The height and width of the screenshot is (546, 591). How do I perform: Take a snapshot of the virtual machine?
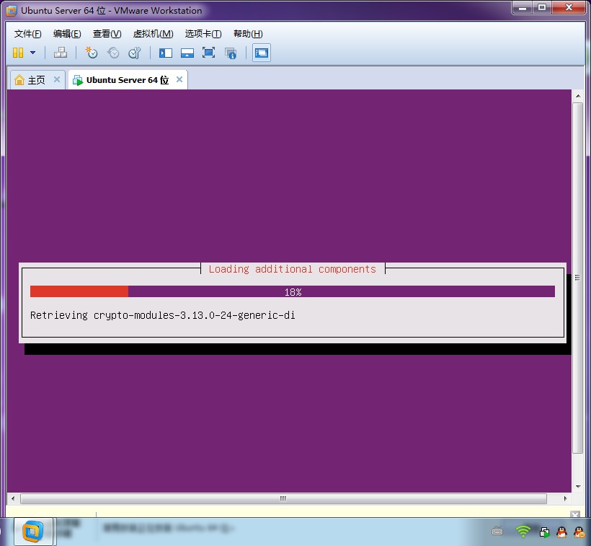92,53
